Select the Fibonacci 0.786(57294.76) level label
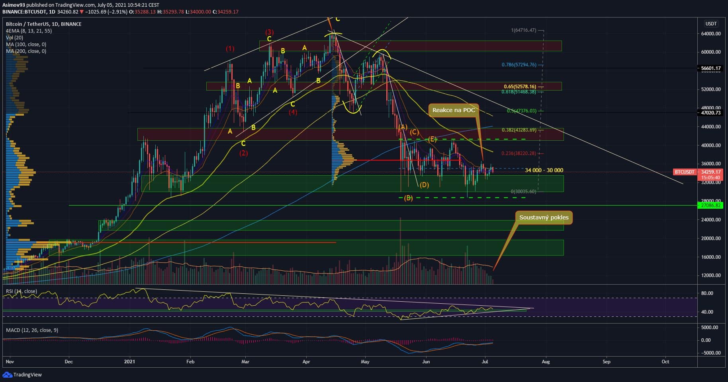The image size is (728, 382). coord(519,64)
